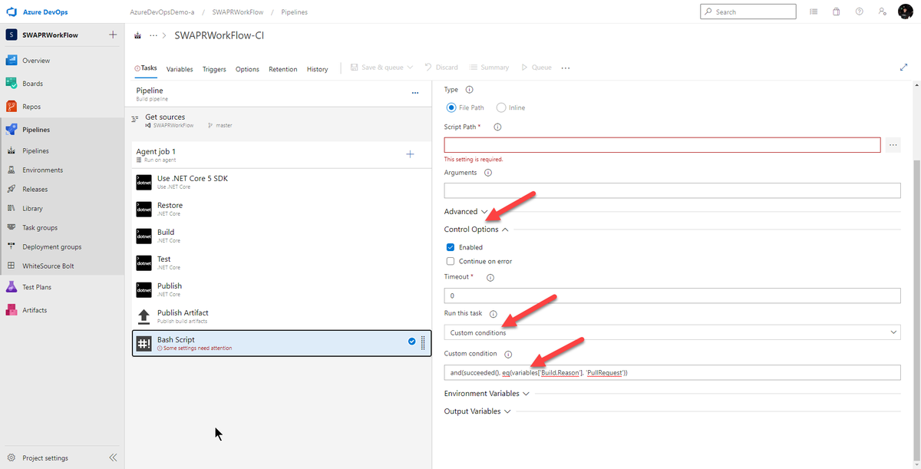Open Project settings
This screenshot has height=469, width=921.
pos(45,458)
